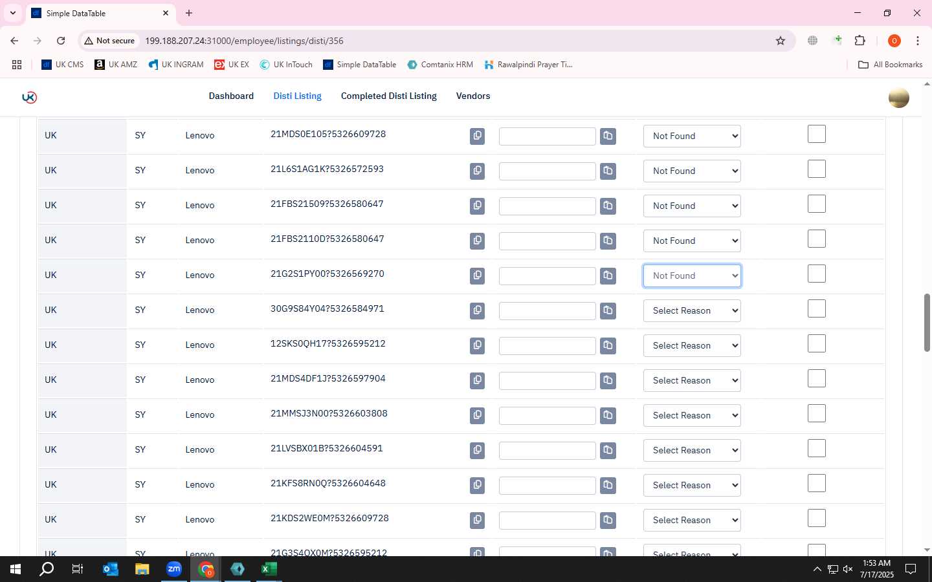Copy SKU icon for 12SKS0QH17?5326595212 row
932x582 pixels.
point(477,345)
